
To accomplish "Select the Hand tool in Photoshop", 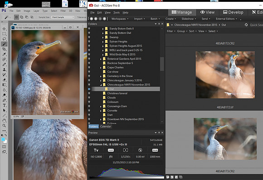I will 4,121.
